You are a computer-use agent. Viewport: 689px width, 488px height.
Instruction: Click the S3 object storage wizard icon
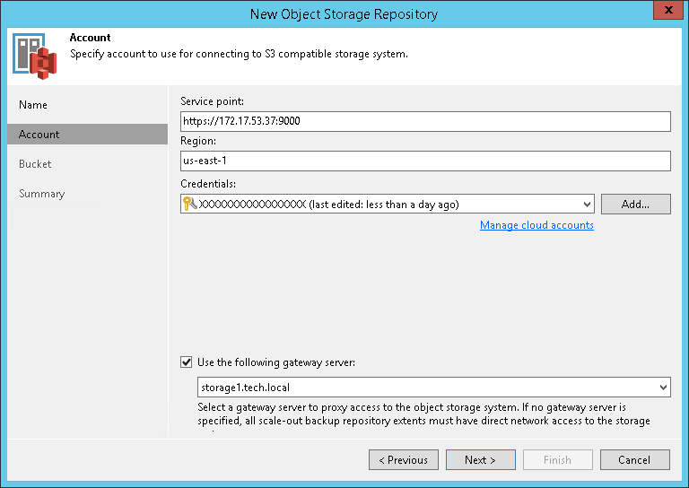coord(34,55)
